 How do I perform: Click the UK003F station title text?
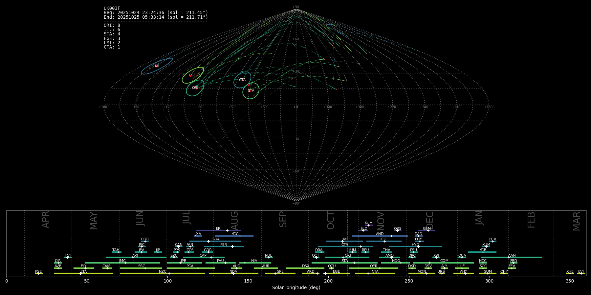coord(112,9)
